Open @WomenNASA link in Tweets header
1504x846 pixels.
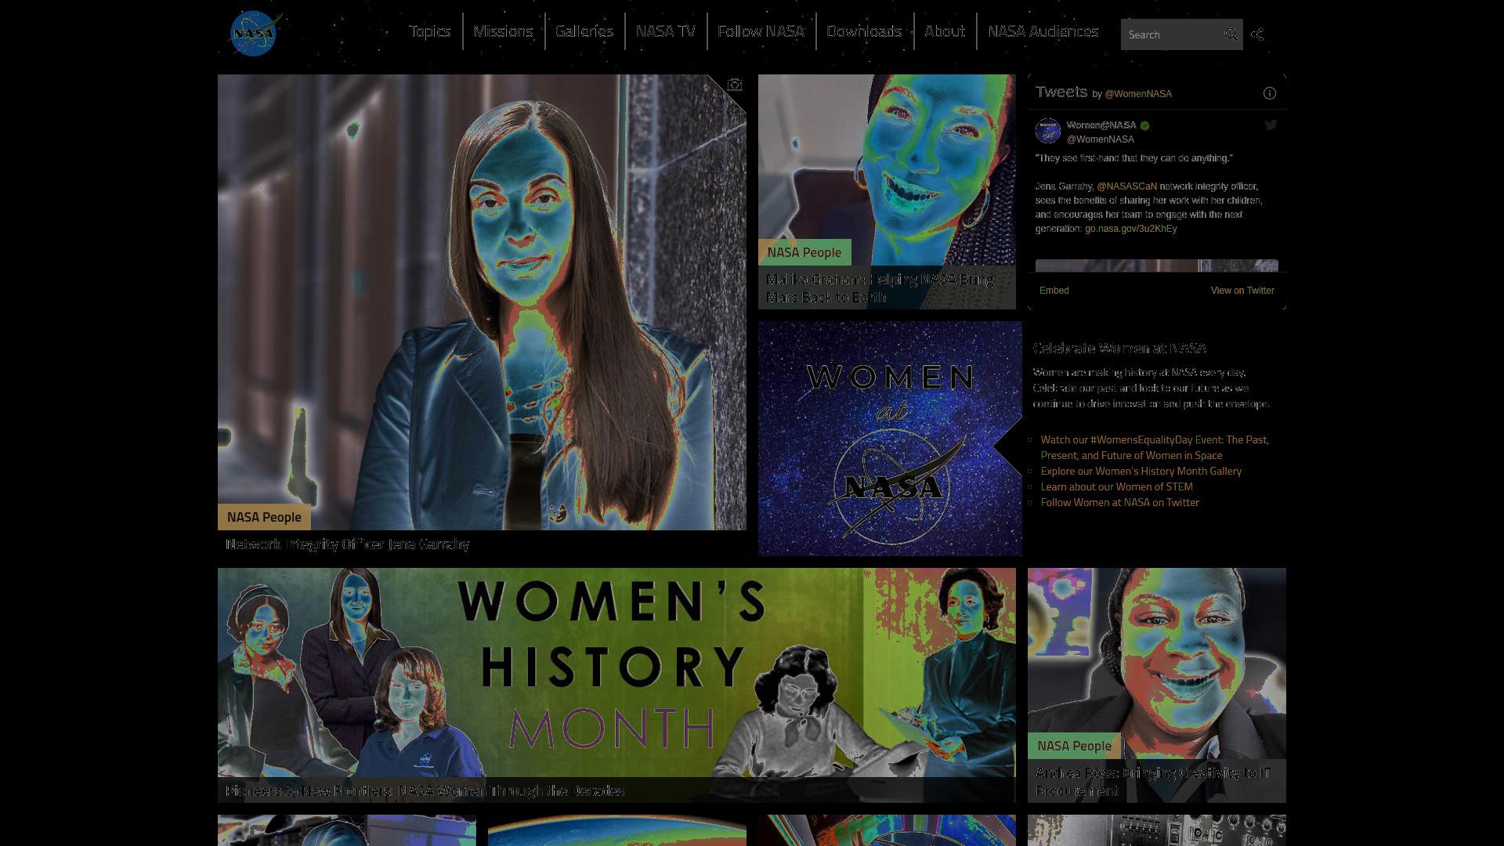[1138, 94]
